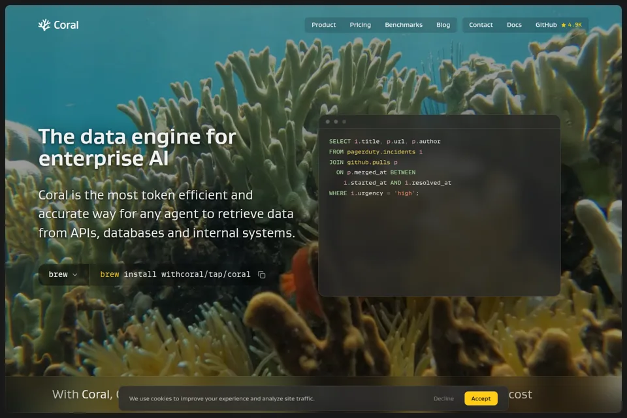Open Docs in the navigation bar
The height and width of the screenshot is (418, 627).
click(514, 25)
